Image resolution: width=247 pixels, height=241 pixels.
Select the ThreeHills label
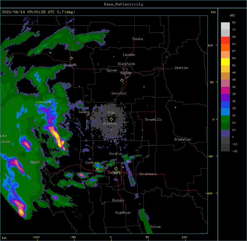(x=153, y=120)
